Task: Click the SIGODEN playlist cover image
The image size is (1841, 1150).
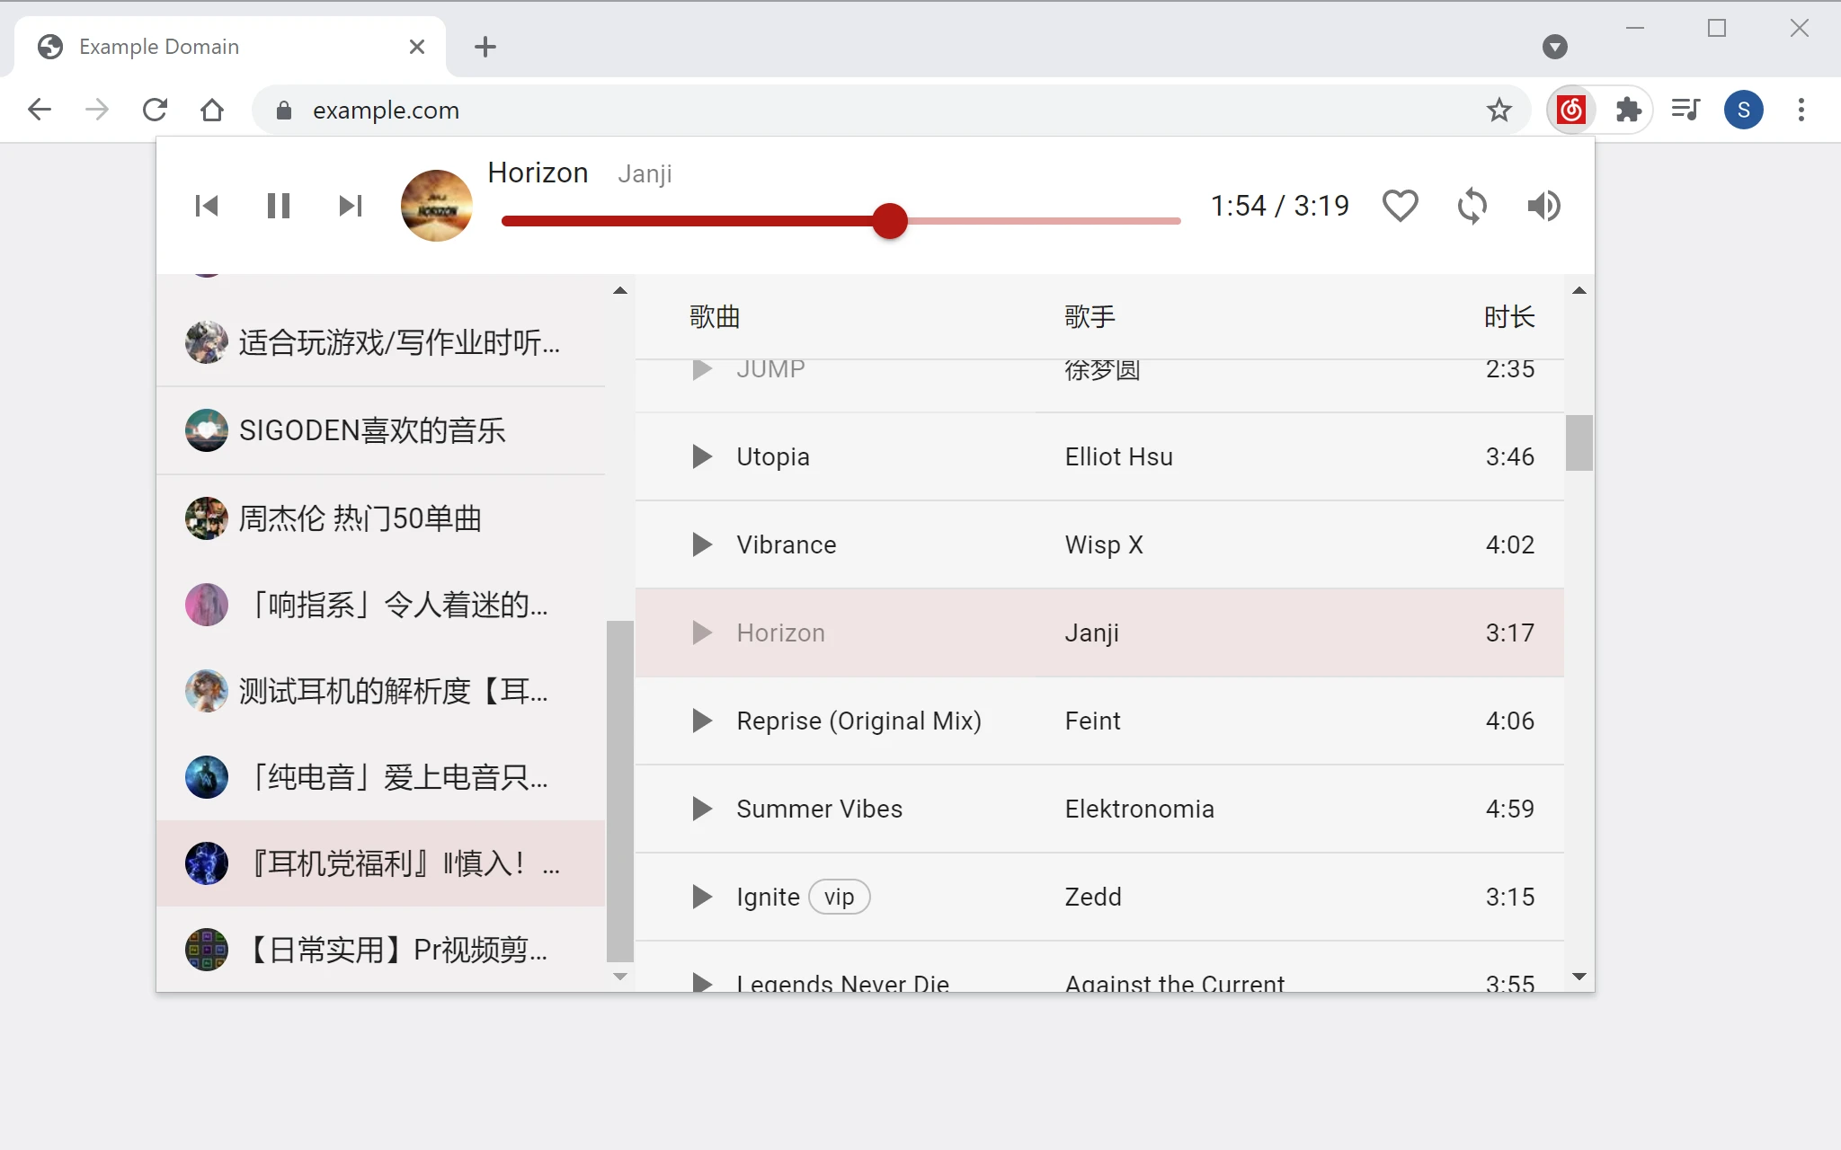Action: pos(207,430)
